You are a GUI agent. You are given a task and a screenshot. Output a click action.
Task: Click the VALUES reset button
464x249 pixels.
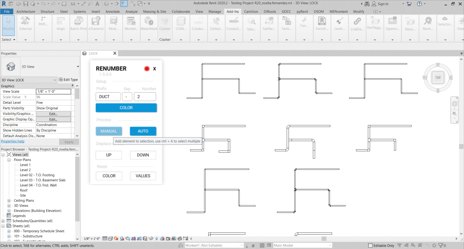tap(143, 176)
